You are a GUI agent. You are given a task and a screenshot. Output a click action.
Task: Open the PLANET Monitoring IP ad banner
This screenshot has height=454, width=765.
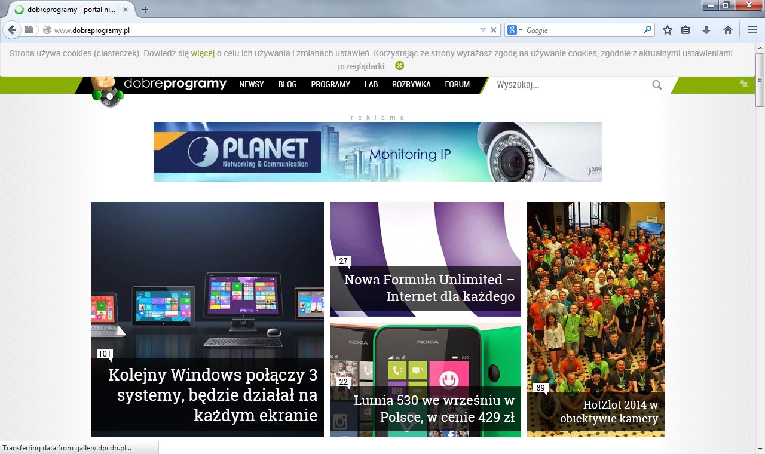click(x=378, y=152)
